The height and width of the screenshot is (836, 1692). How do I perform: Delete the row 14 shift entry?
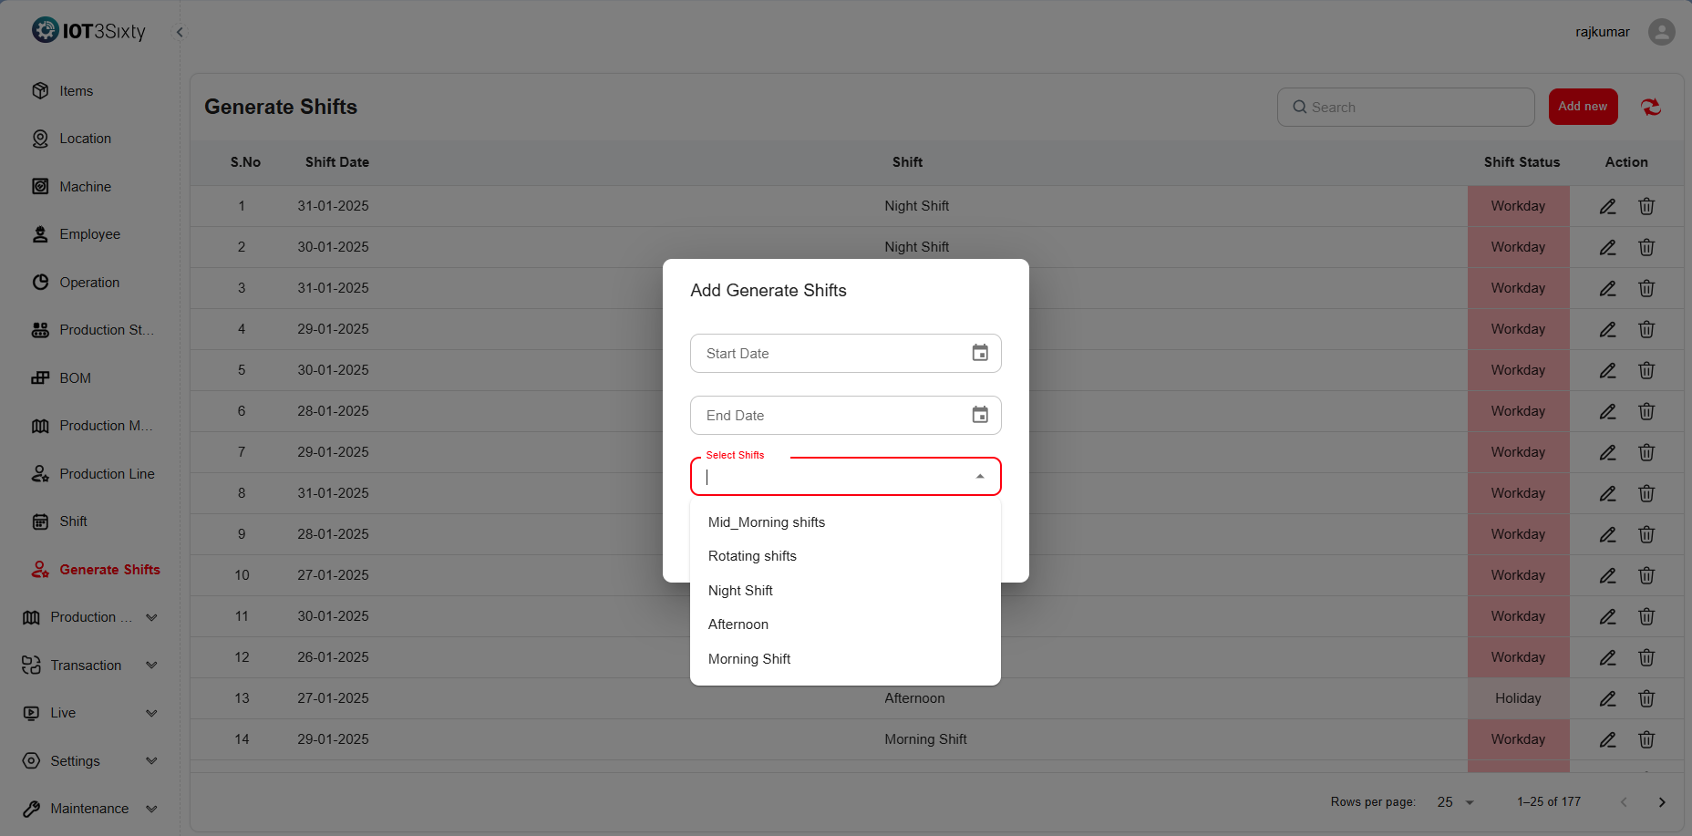click(1646, 739)
